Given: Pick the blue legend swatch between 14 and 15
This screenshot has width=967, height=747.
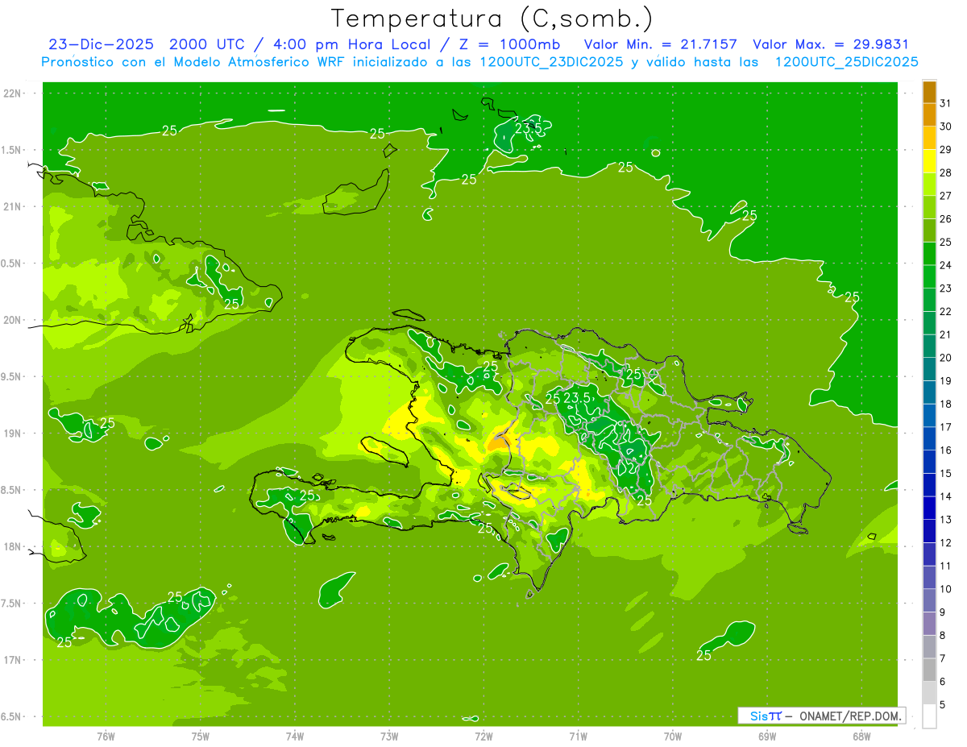Looking at the screenshot, I should pos(929,484).
